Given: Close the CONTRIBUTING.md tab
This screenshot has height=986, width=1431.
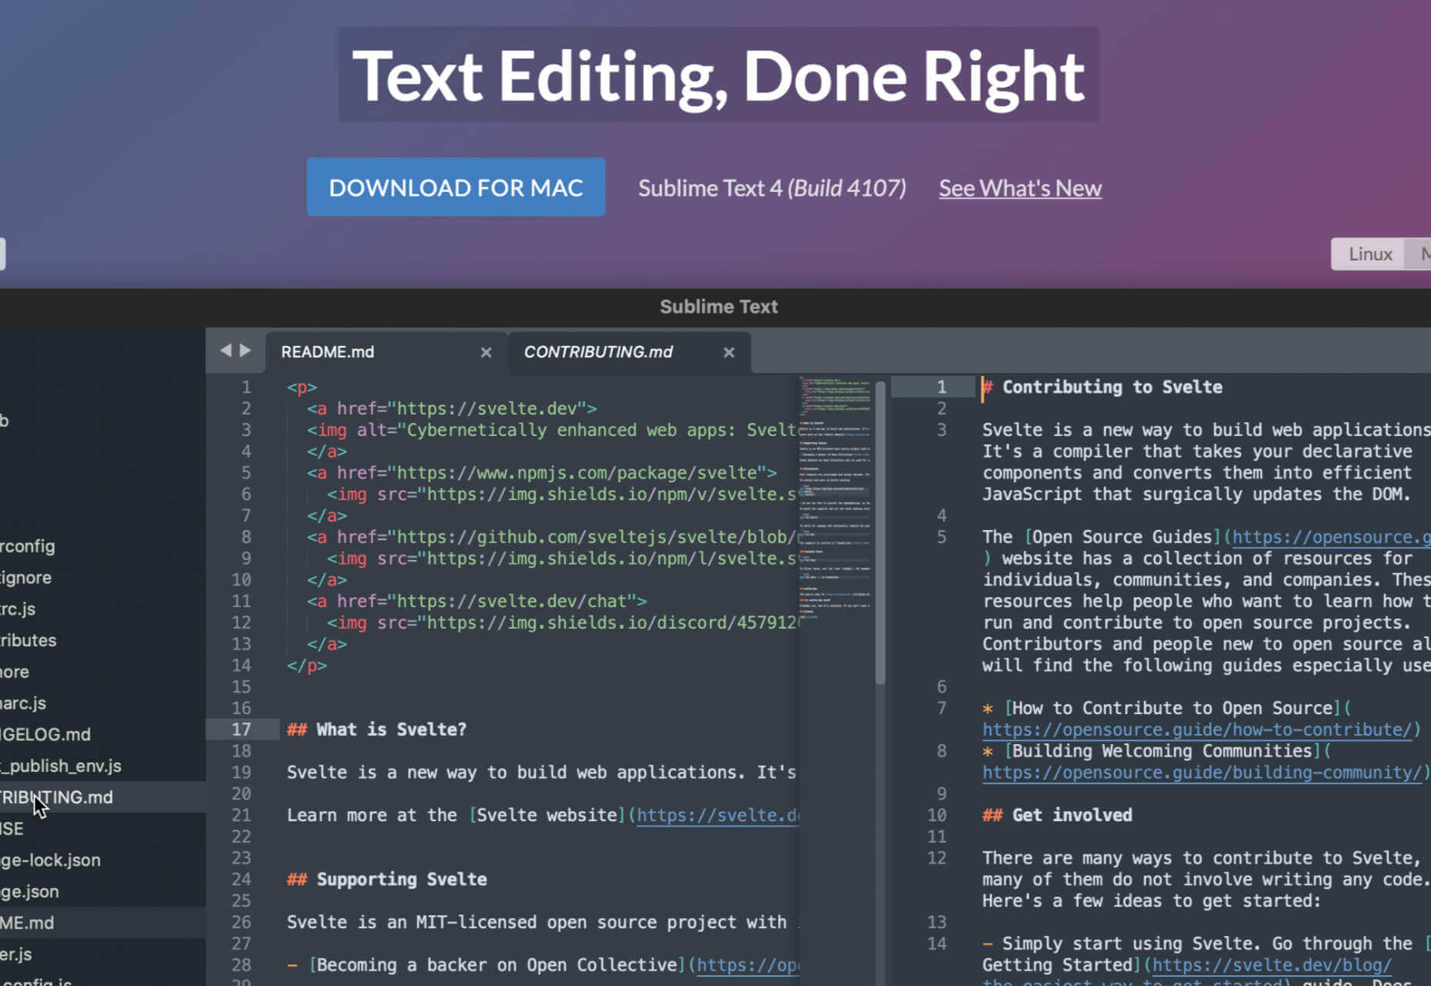Looking at the screenshot, I should pyautogui.click(x=729, y=352).
